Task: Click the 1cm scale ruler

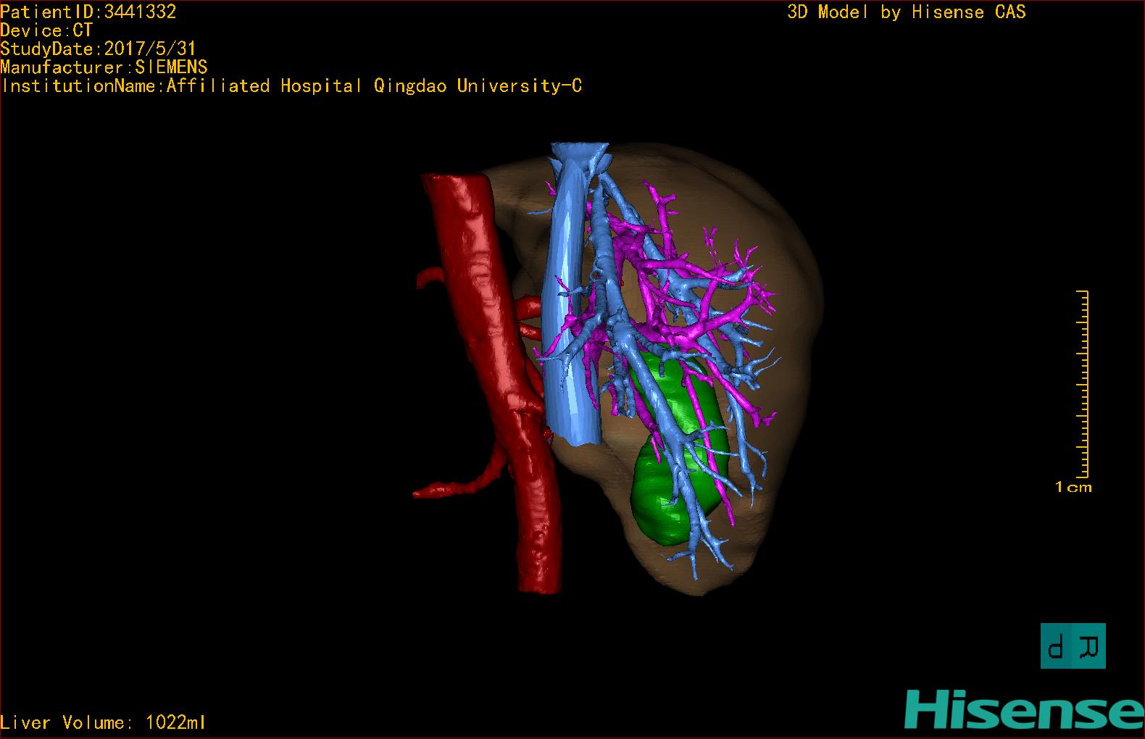Action: tap(1083, 385)
